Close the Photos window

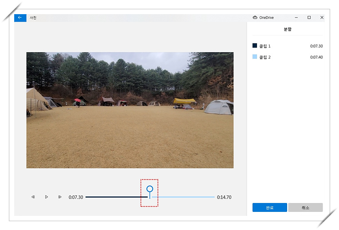pyautogui.click(x=322, y=18)
